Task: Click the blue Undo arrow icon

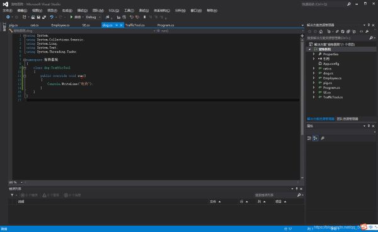Action: pos(52,17)
